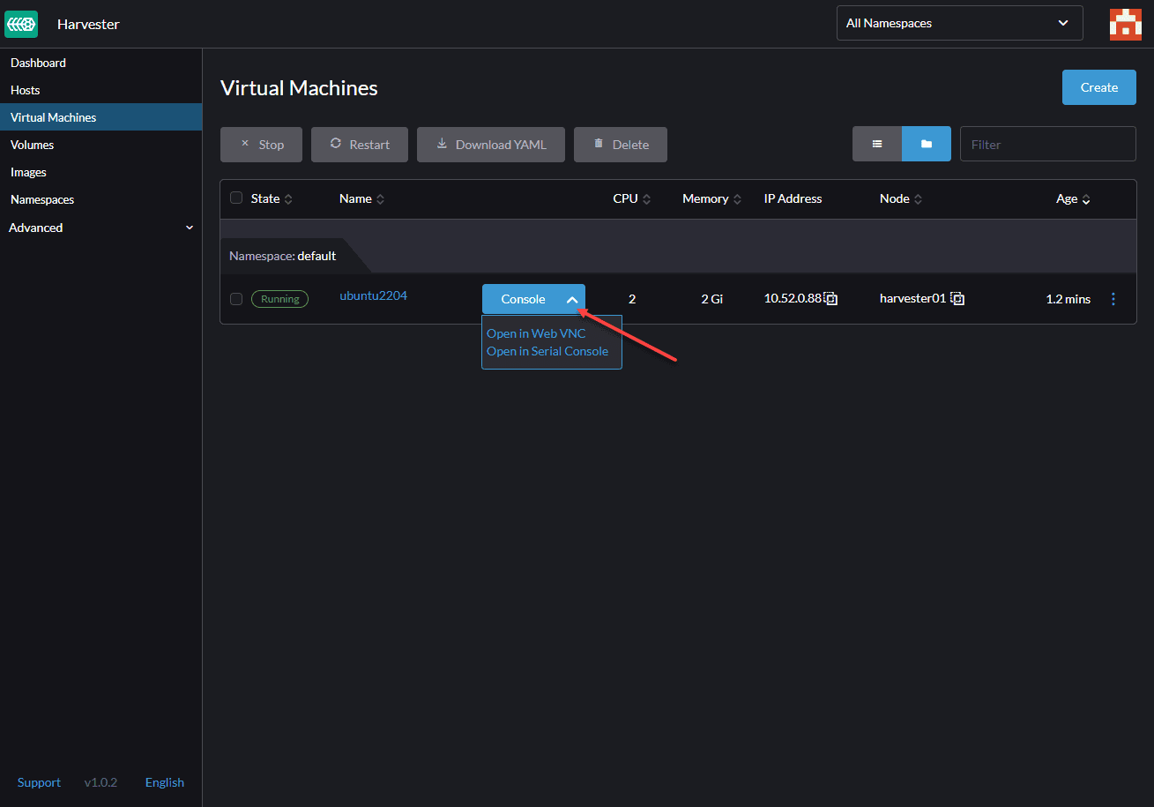Sort by the Age column
The width and height of the screenshot is (1154, 807).
pyautogui.click(x=1073, y=199)
